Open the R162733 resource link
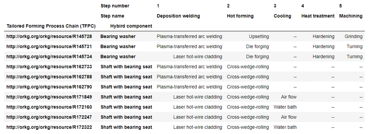The height and width of the screenshot is (134, 369). (x=49, y=67)
